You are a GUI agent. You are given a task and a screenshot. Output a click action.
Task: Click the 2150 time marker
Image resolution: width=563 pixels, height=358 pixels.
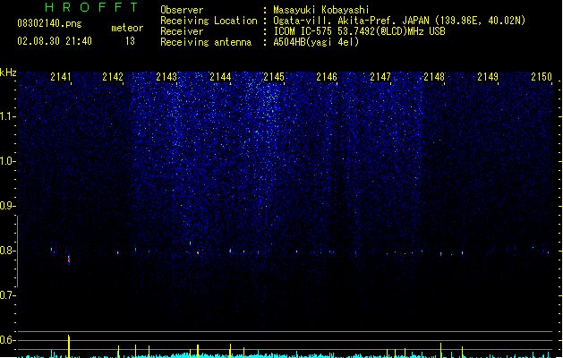(542, 77)
